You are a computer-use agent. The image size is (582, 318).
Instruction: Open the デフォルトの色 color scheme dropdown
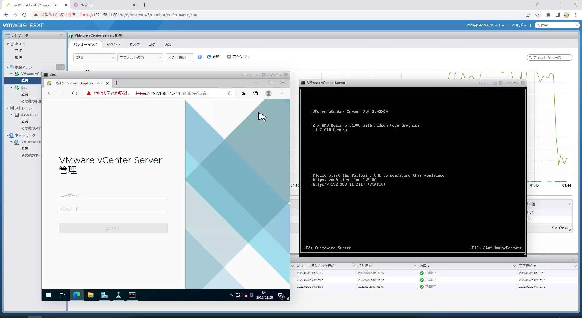[140, 58]
